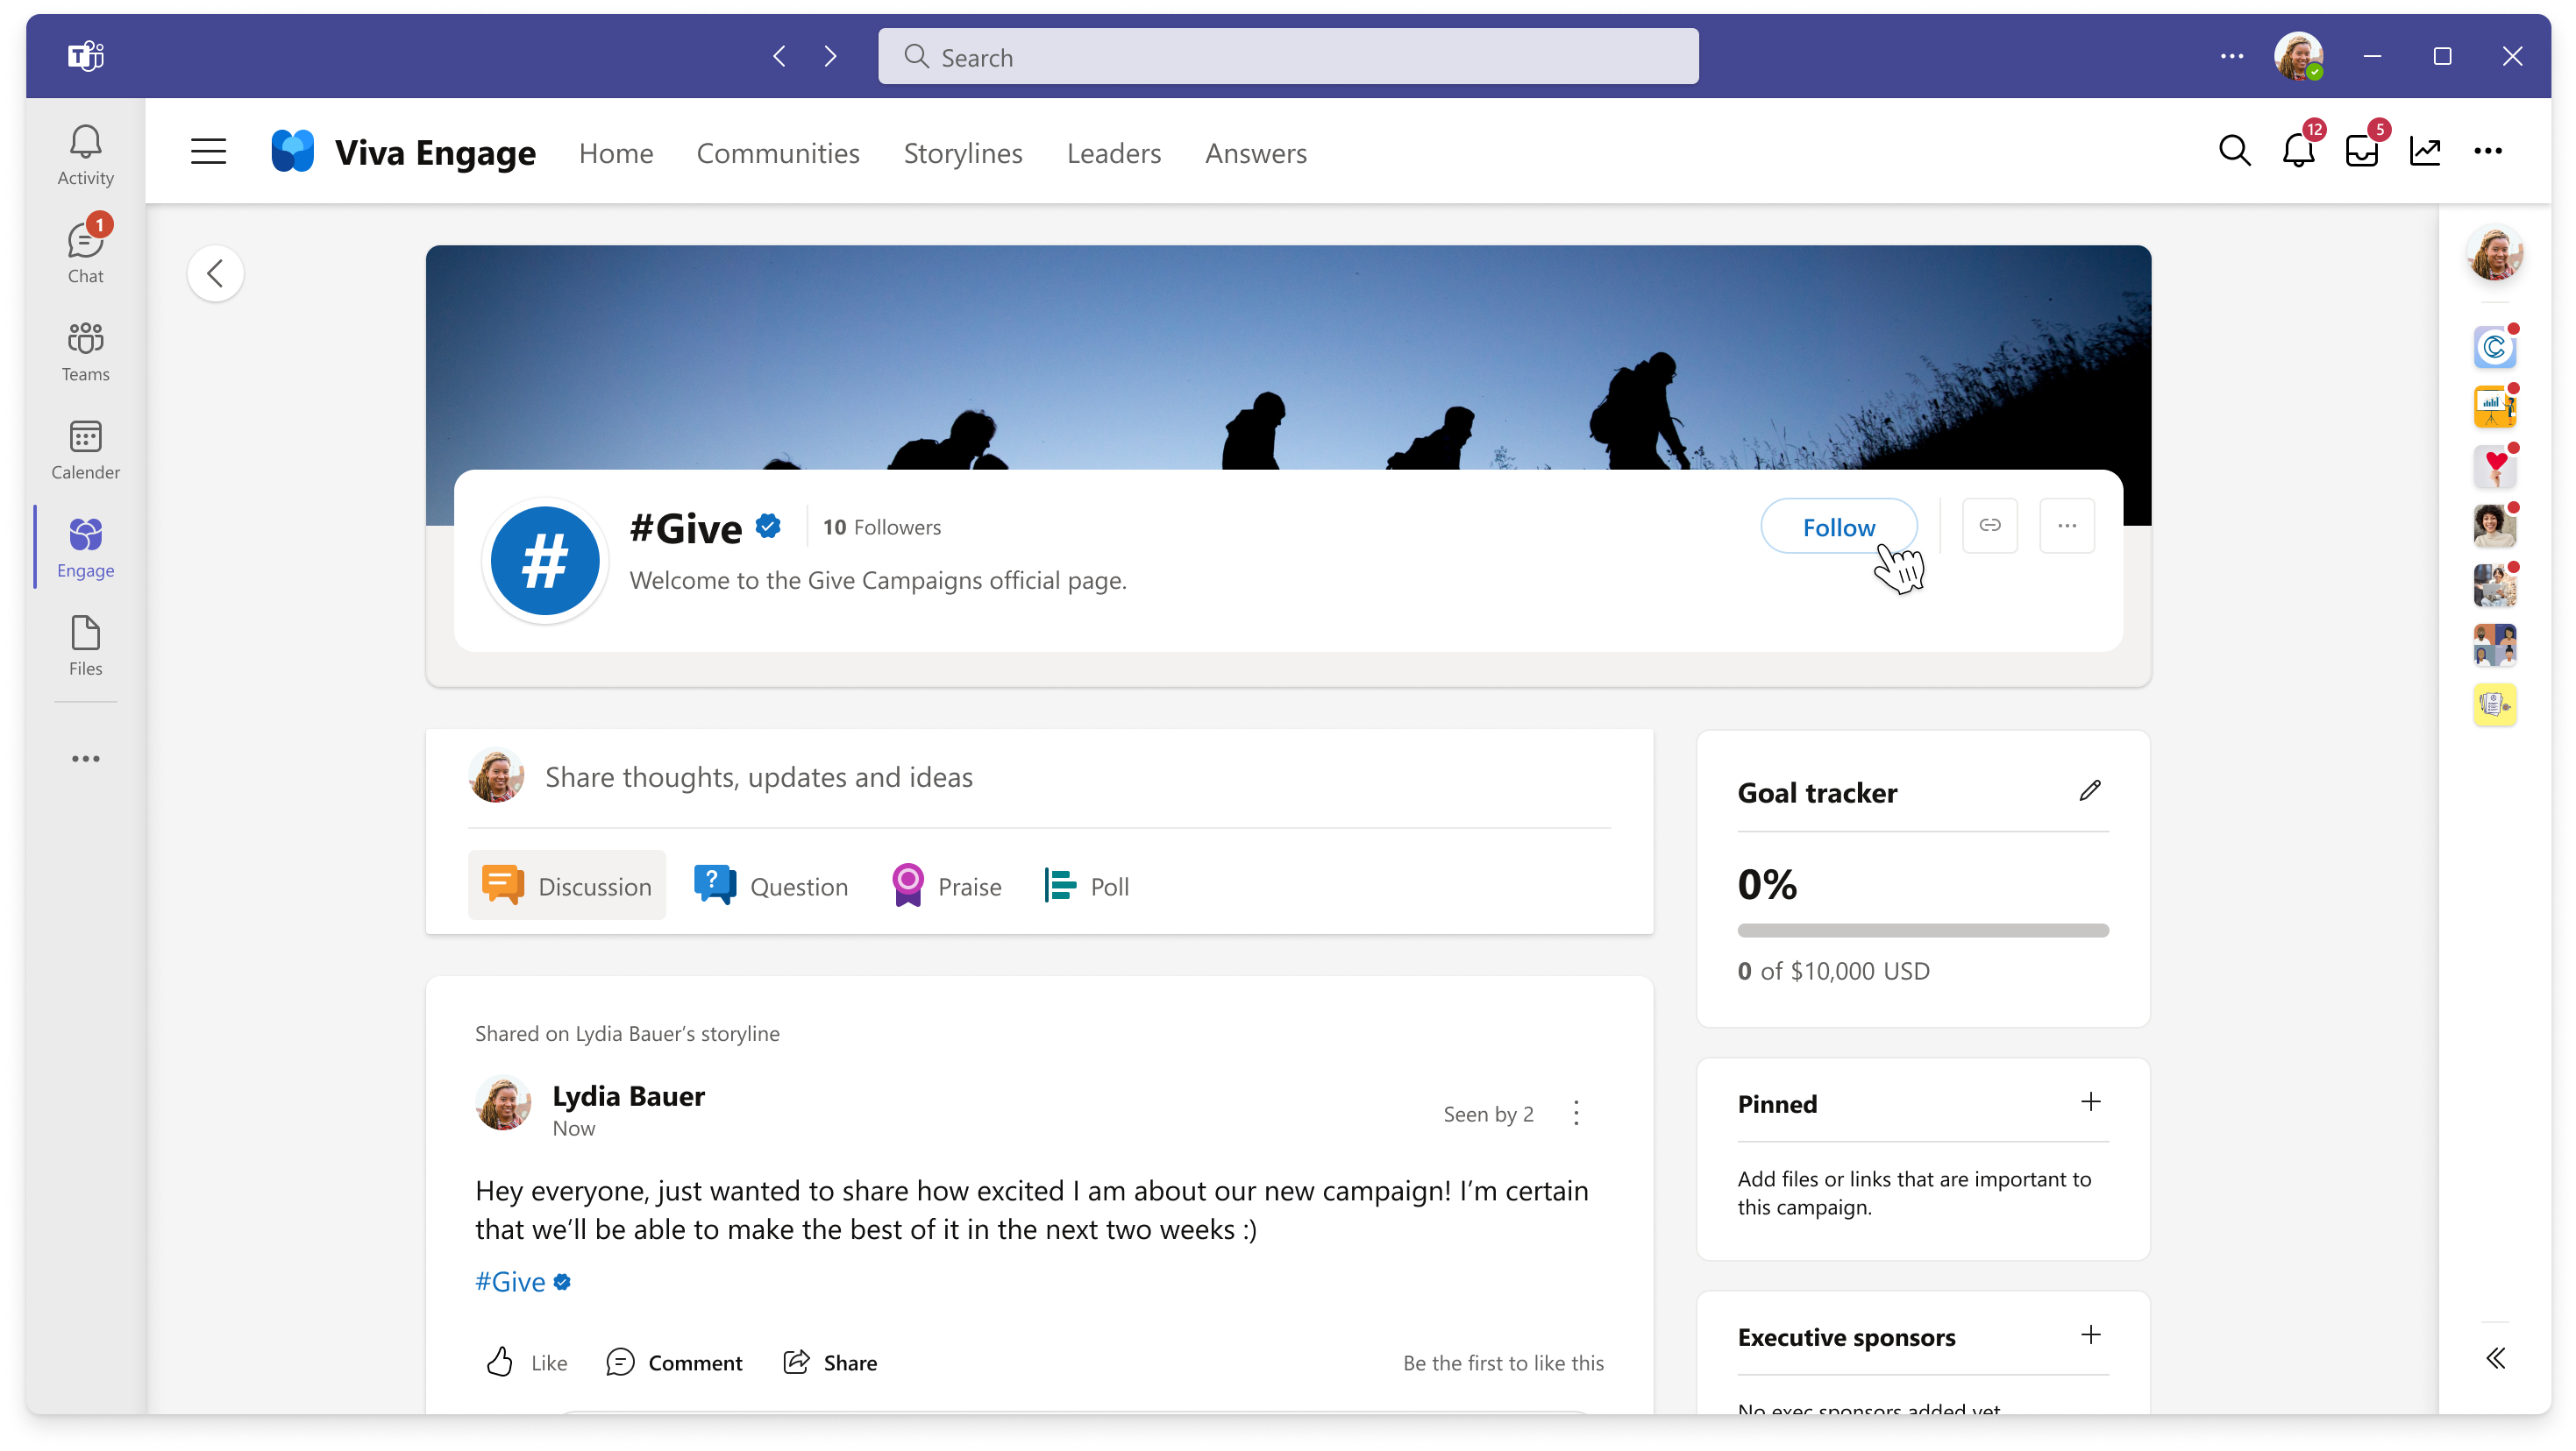Select the Storylines navigation tab
This screenshot has height=1451, width=2576.
[x=963, y=152]
